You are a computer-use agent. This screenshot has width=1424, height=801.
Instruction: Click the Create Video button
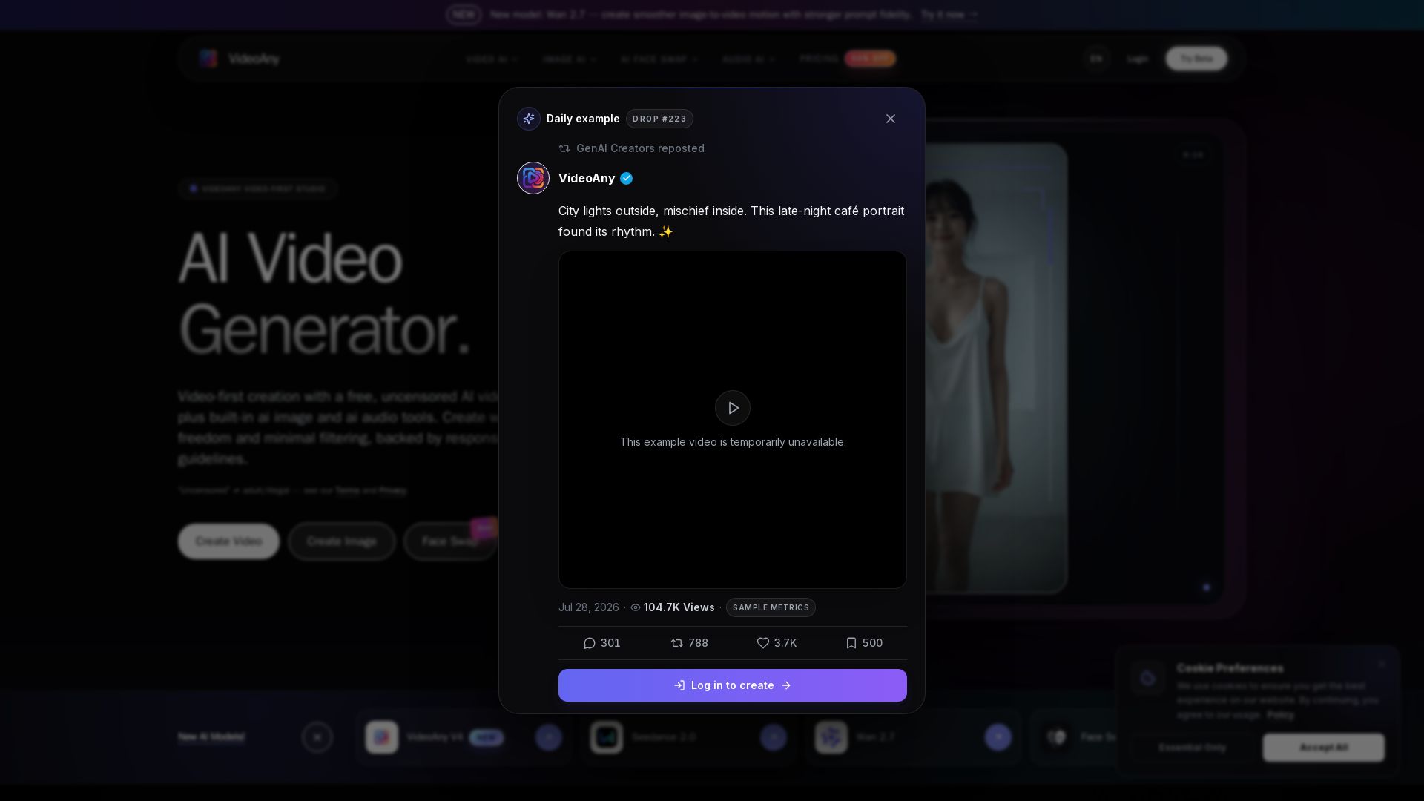click(228, 541)
